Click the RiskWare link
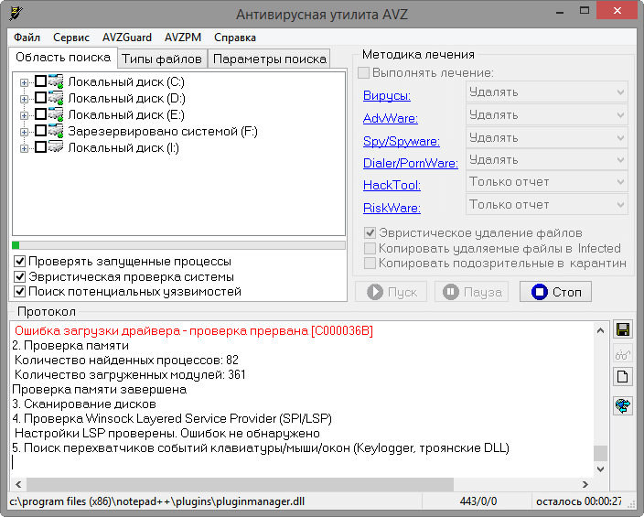Screen dimensions: 644x517 392,208
